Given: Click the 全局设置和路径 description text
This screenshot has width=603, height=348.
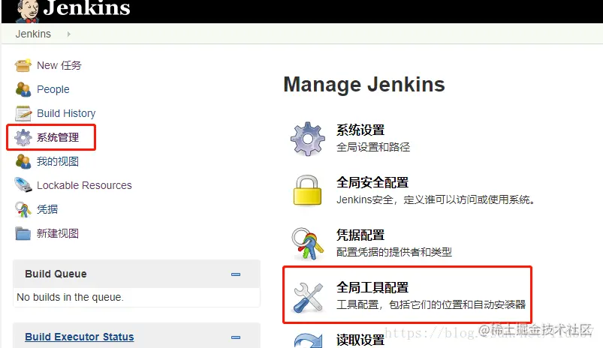Looking at the screenshot, I should coord(373,147).
